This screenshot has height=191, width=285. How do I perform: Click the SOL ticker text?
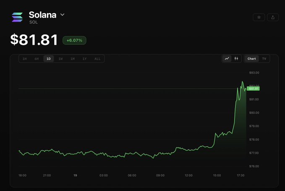coord(34,22)
